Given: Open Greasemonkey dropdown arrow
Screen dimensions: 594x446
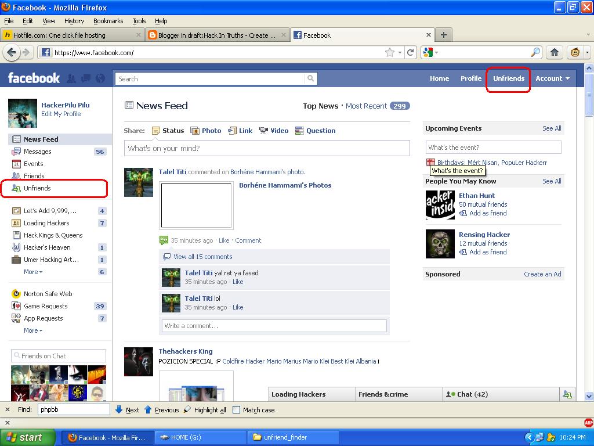Looking at the screenshot, I should pos(587,52).
